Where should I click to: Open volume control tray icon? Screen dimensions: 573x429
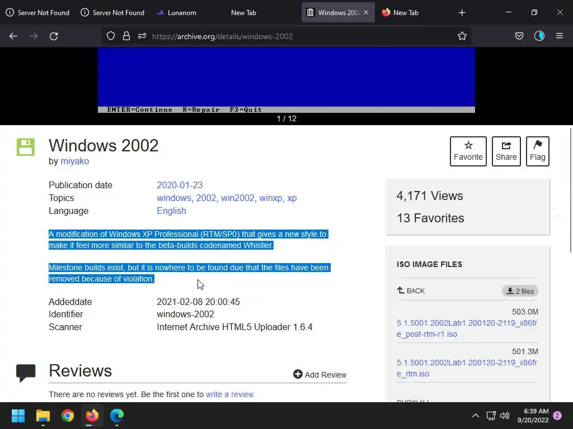pyautogui.click(x=505, y=416)
